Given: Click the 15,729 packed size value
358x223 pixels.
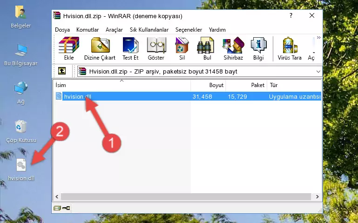Looking at the screenshot, I should [237, 96].
